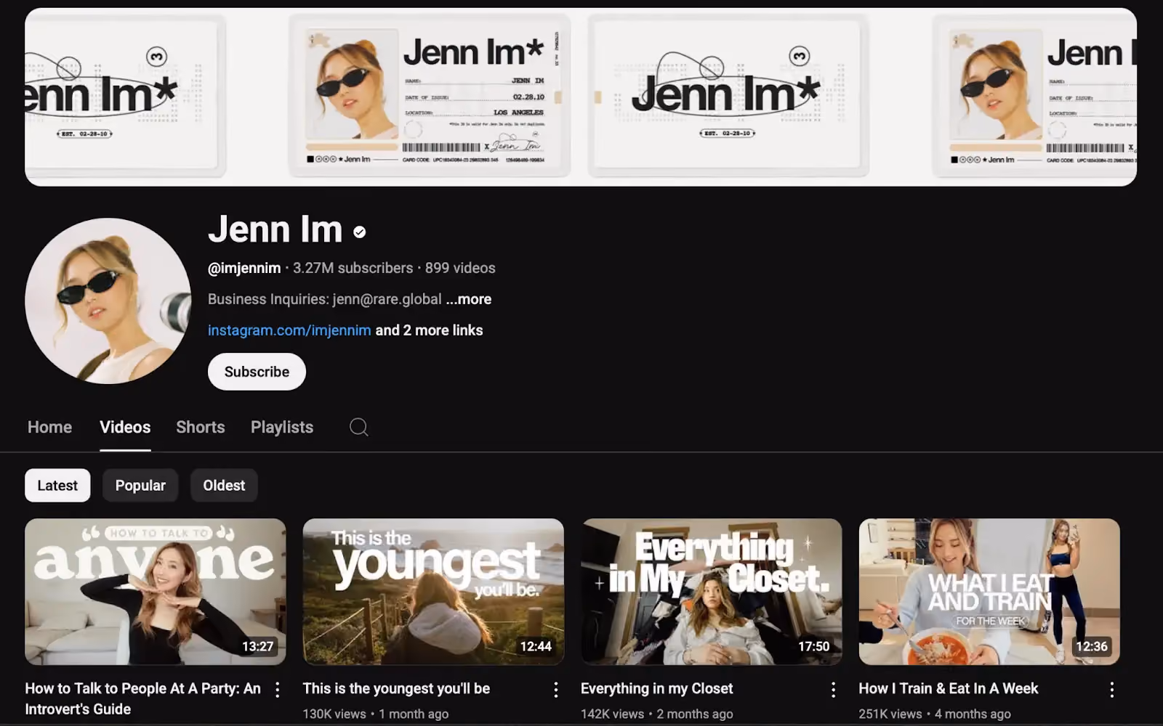This screenshot has width=1163, height=726.
Task: Open video title 'This is the youngest you'll be'
Action: 396,688
